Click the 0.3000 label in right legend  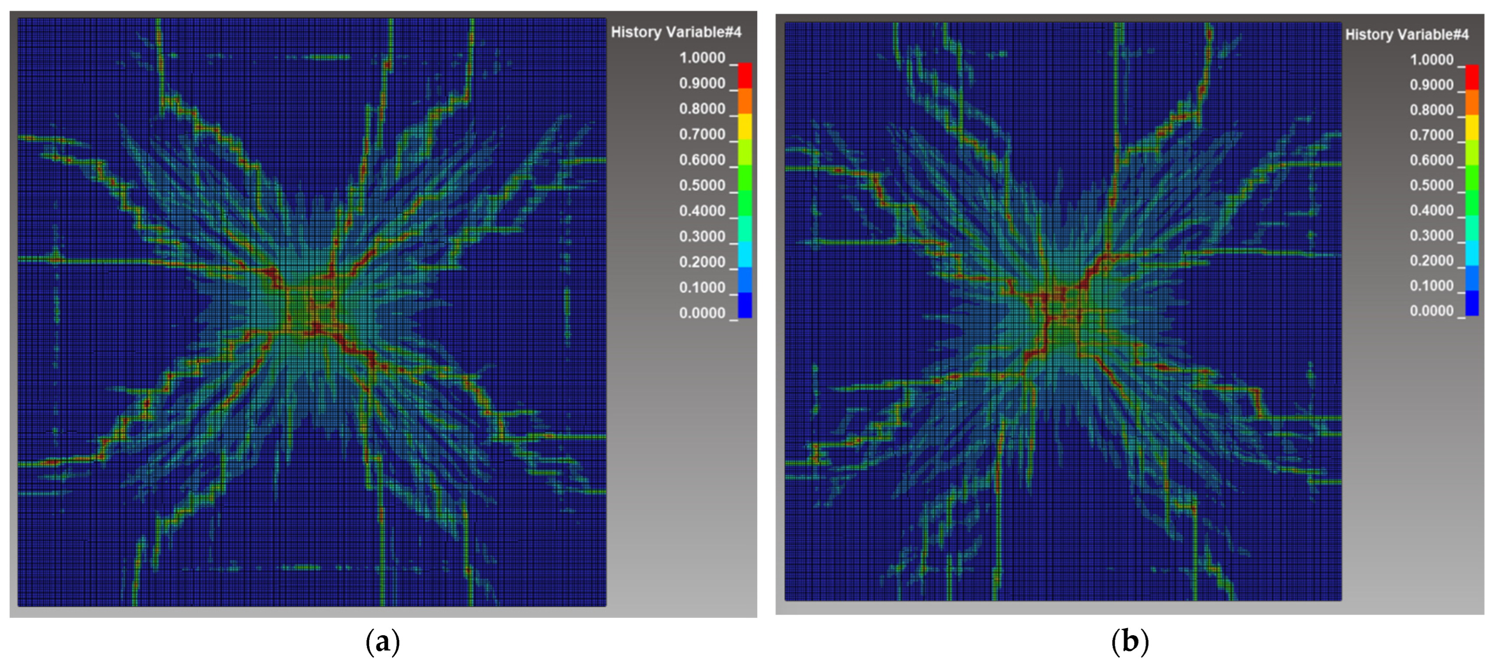(x=1431, y=236)
